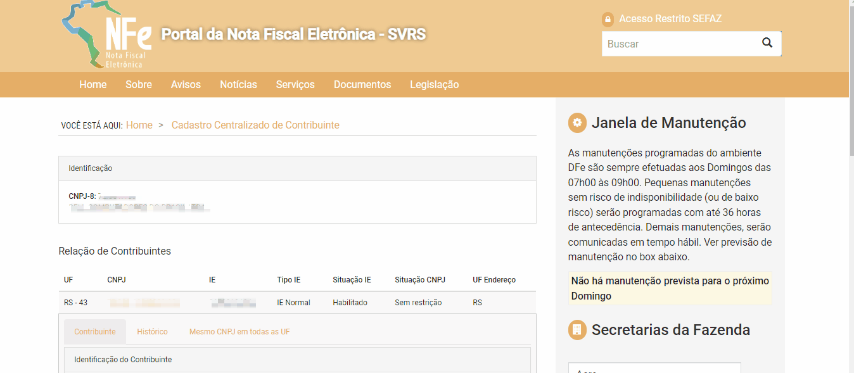Screen dimensions: 854x373
Task: Click the Home breadcrumb link
Action: (x=139, y=125)
